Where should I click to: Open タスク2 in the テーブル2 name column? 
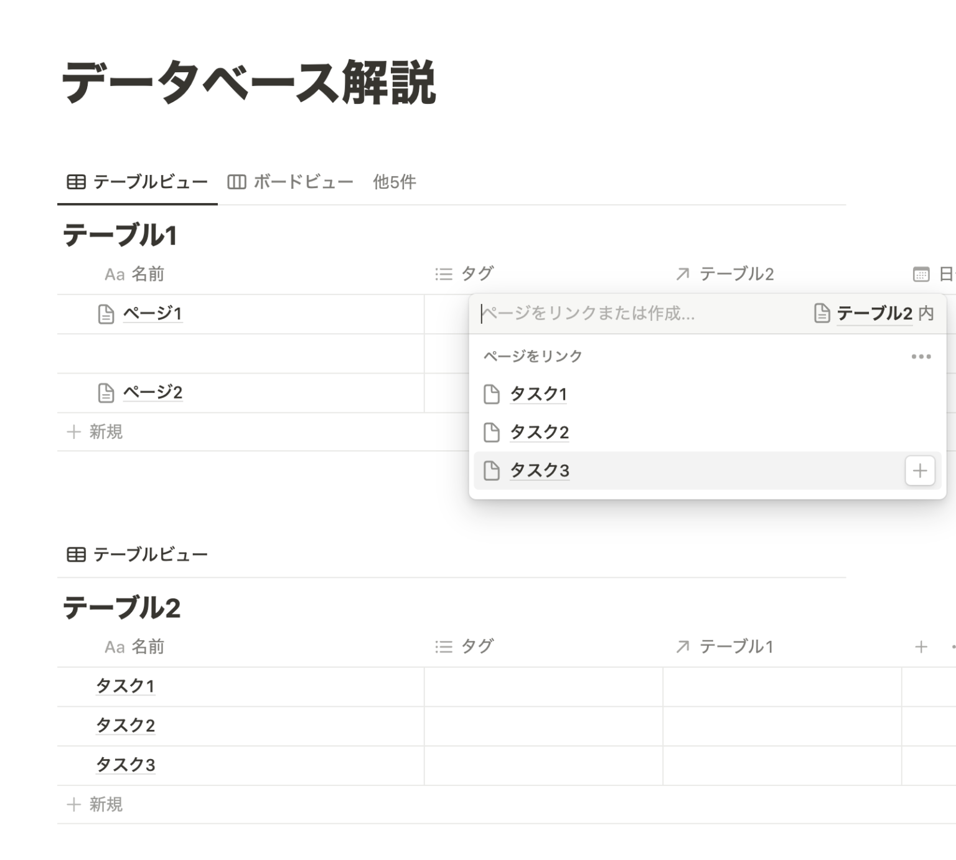[125, 725]
